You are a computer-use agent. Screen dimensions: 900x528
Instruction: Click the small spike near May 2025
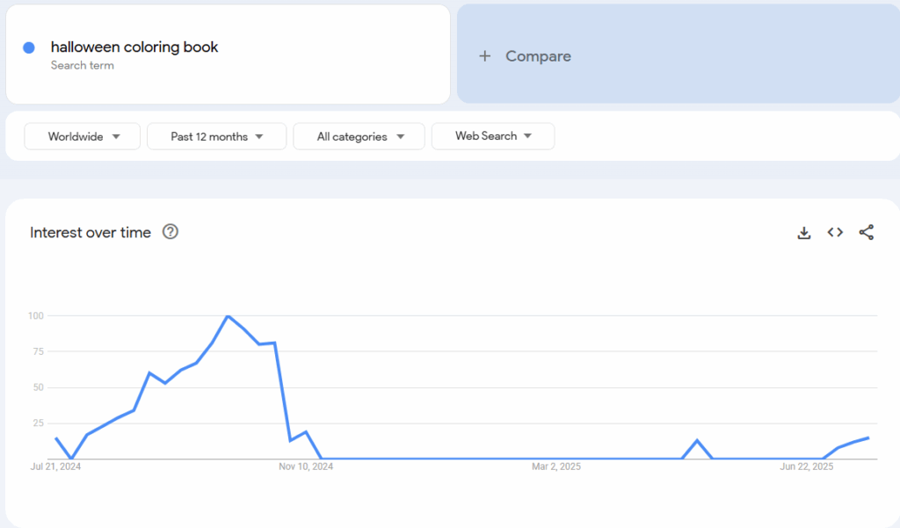pos(697,441)
